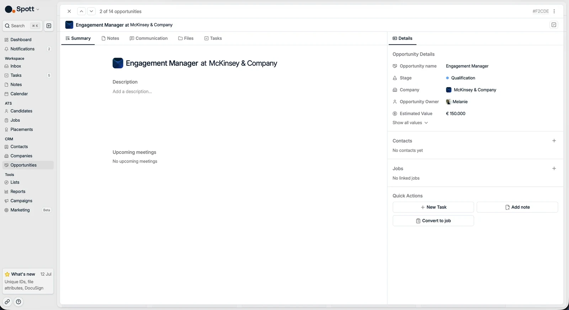Open Notes in the sidebar

click(x=28, y=85)
